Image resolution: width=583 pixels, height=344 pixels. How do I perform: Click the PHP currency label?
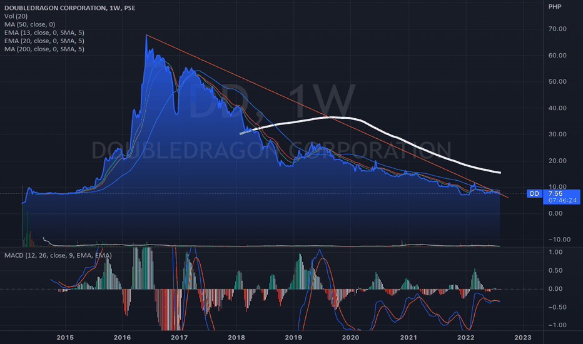(555, 7)
